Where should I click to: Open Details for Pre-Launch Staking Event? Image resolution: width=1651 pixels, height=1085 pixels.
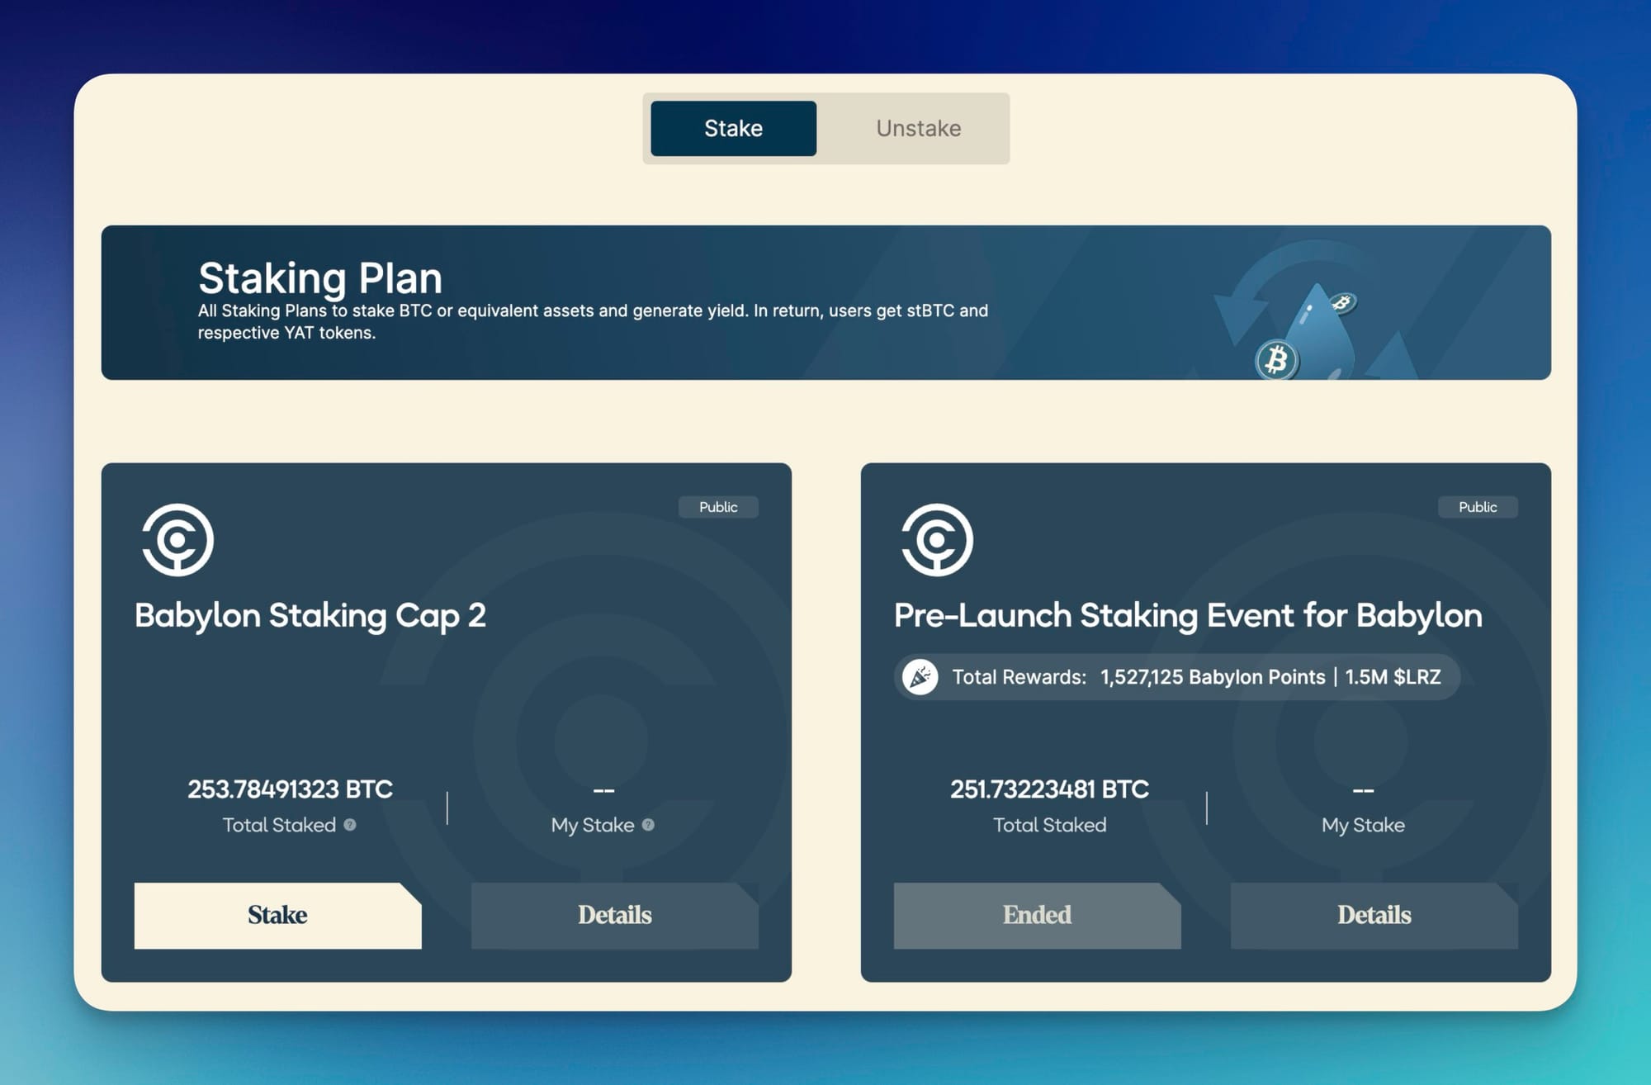(1374, 915)
